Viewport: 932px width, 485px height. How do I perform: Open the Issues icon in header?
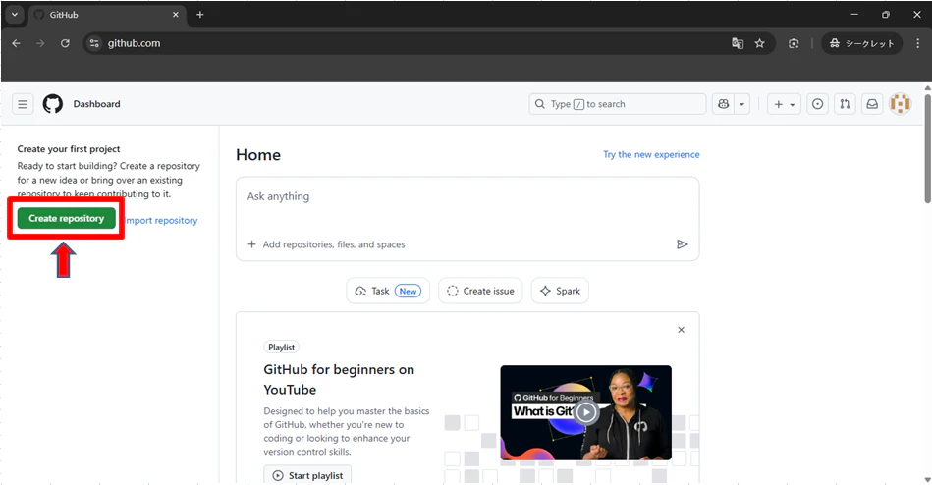click(x=818, y=104)
